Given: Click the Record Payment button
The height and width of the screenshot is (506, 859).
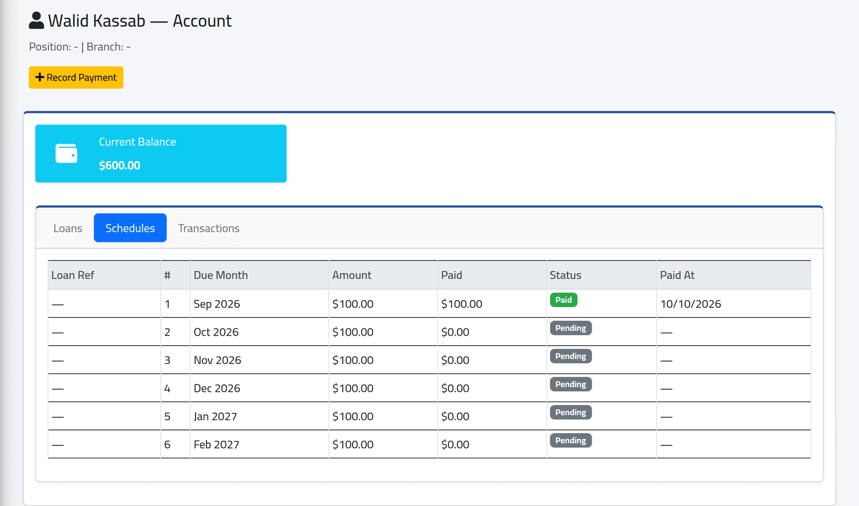Looking at the screenshot, I should (x=76, y=78).
